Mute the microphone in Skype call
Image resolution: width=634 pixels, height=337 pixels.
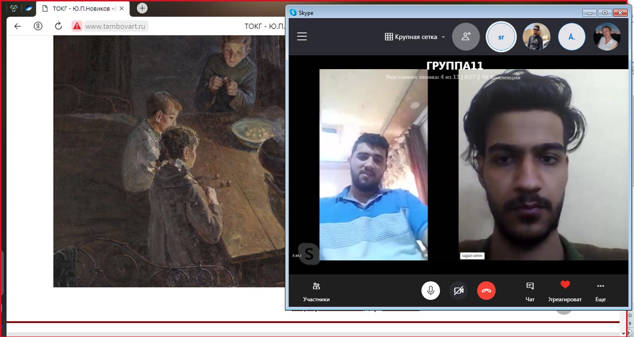pos(430,291)
